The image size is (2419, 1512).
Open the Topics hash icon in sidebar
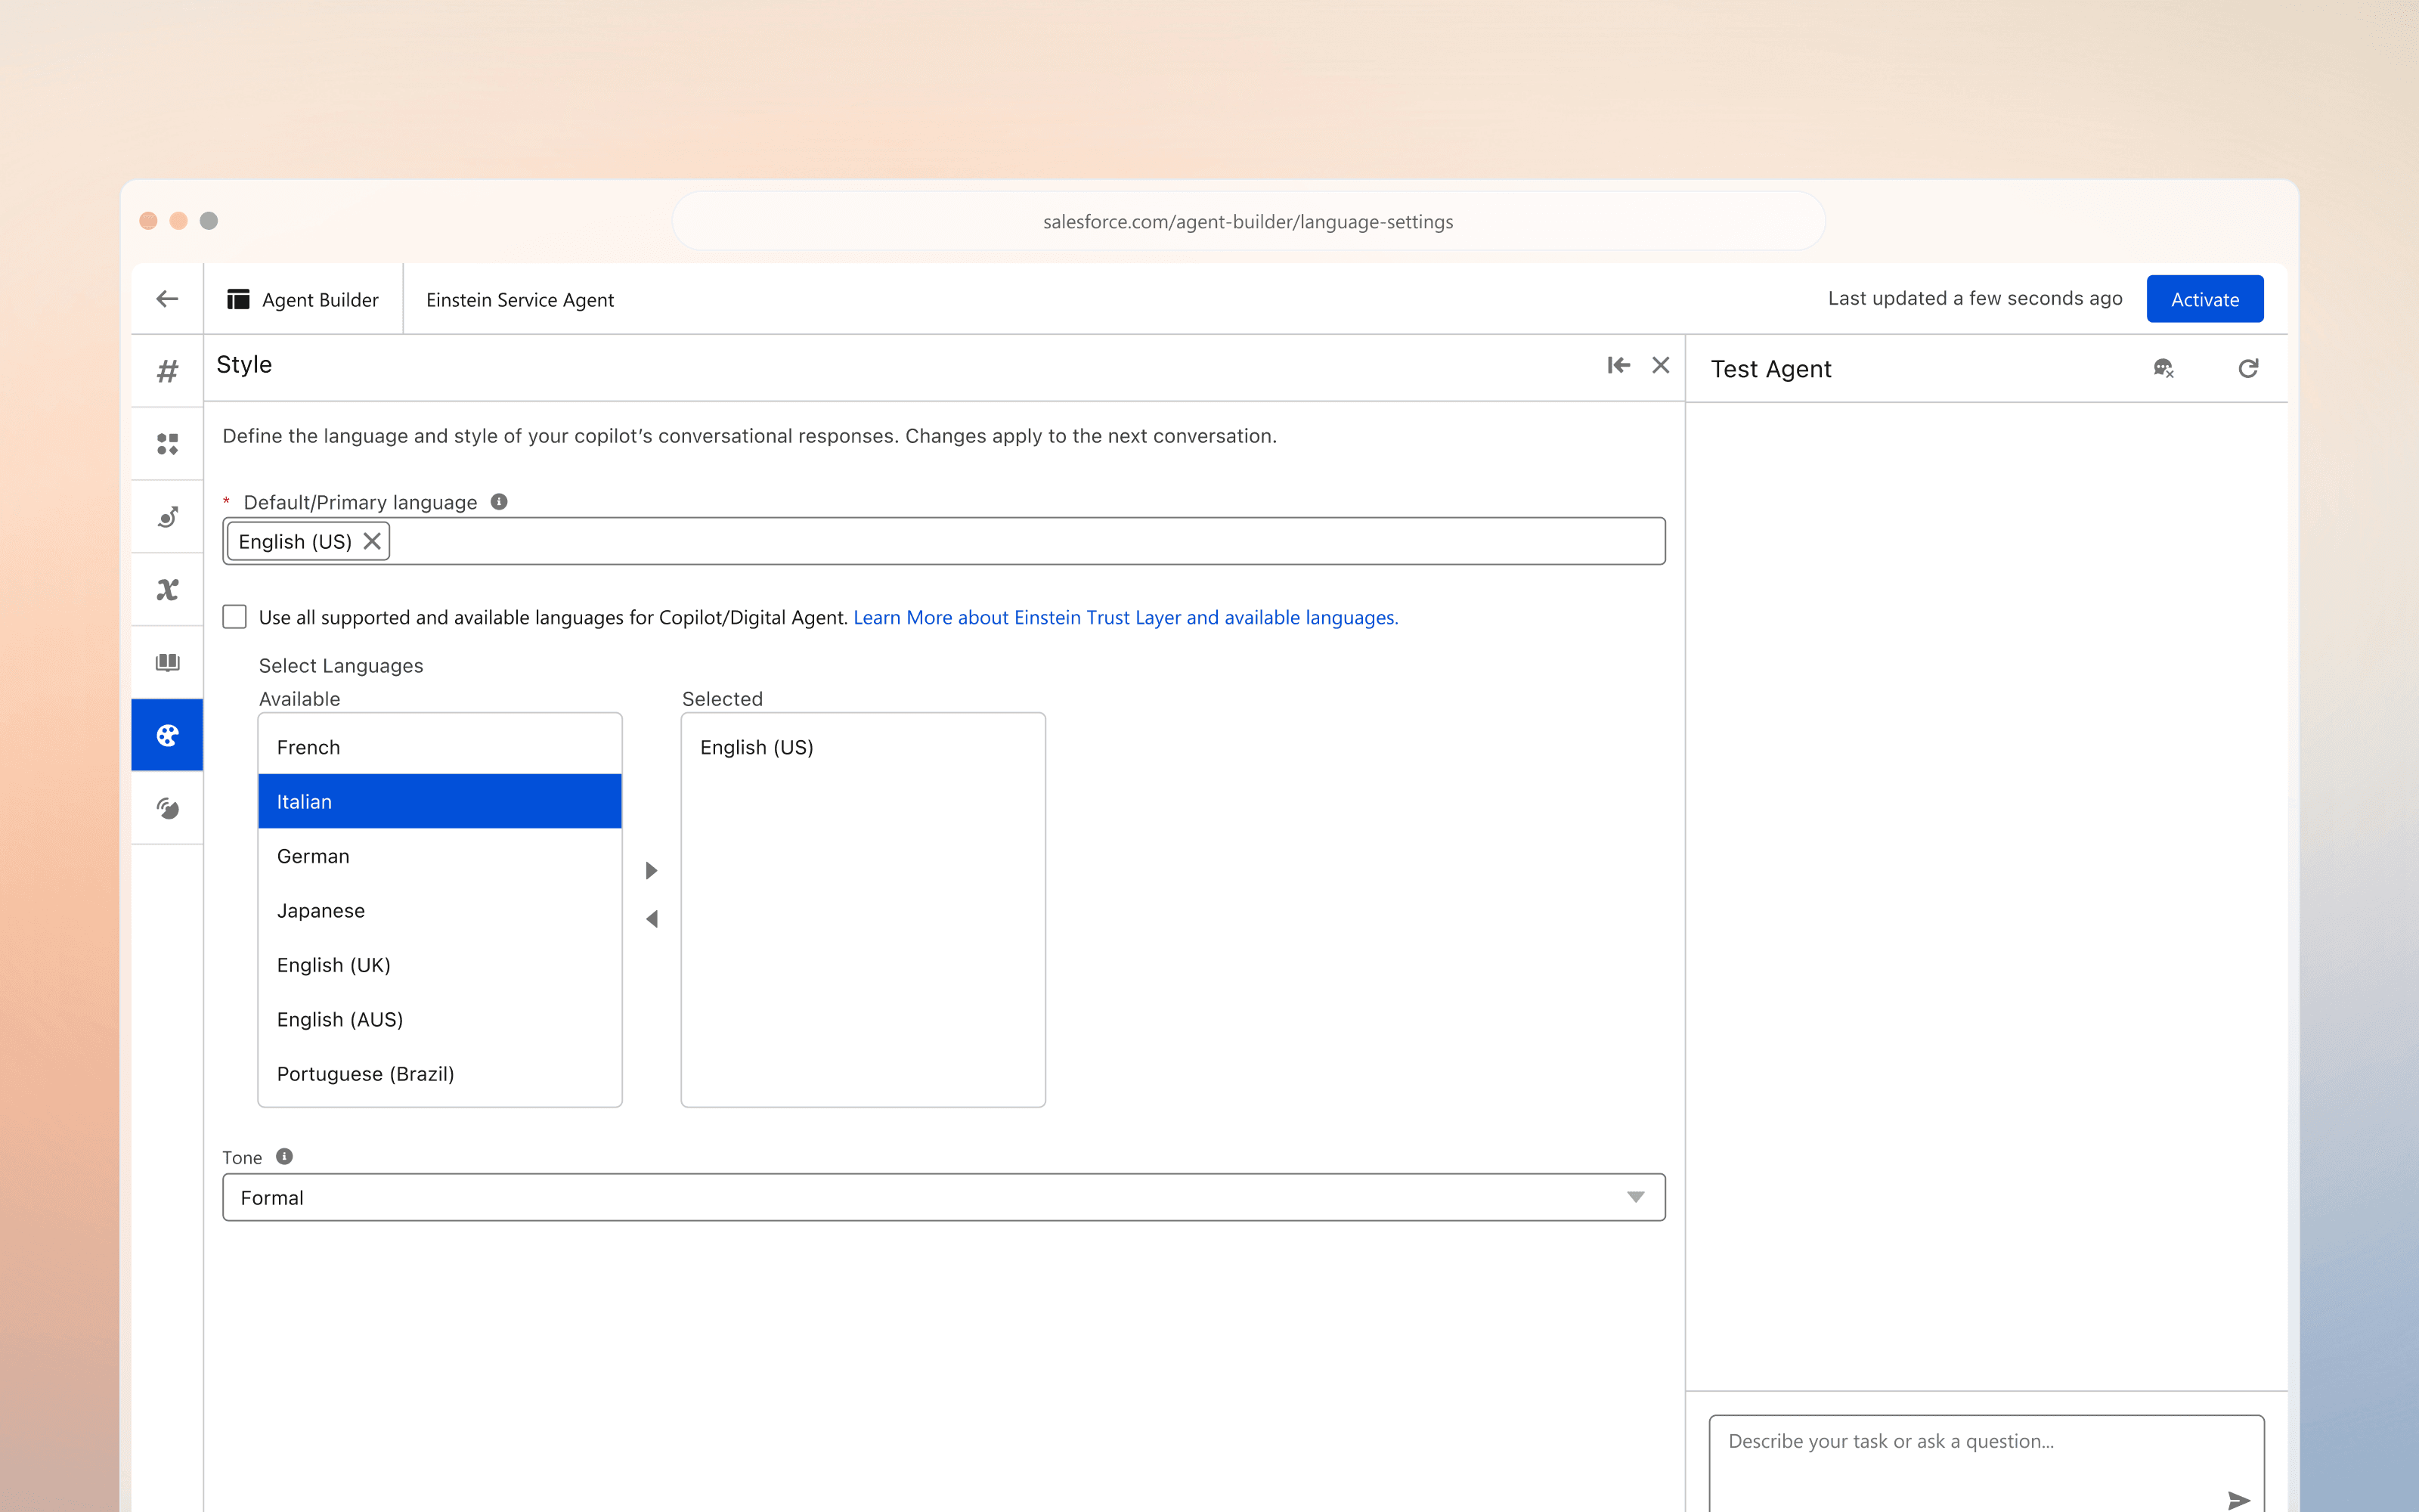167,371
